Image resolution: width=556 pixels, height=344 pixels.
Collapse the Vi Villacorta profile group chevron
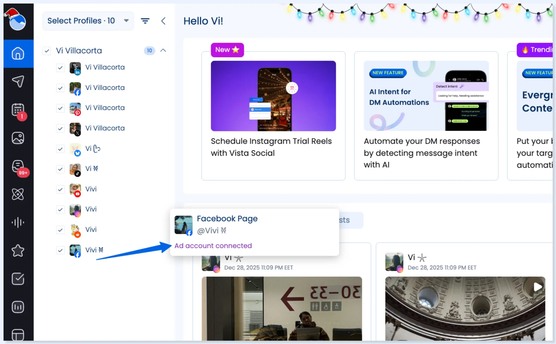click(x=163, y=50)
